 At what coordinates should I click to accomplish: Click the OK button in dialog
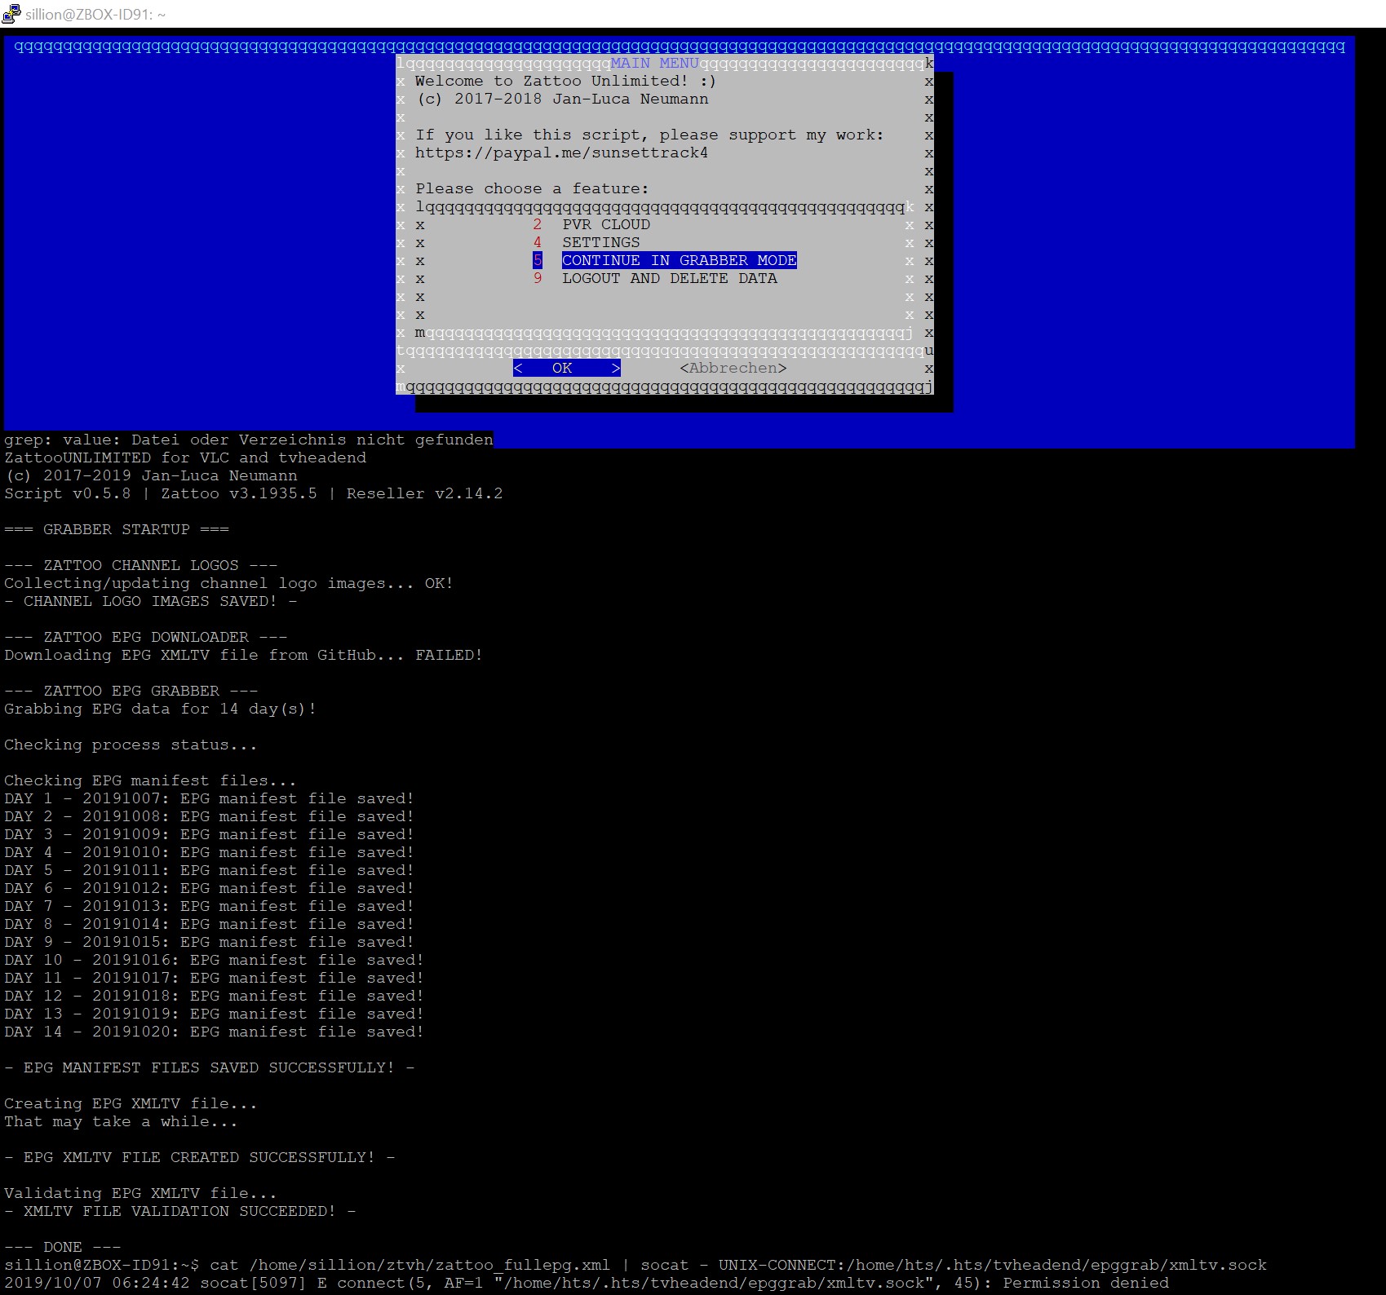pyautogui.click(x=567, y=369)
